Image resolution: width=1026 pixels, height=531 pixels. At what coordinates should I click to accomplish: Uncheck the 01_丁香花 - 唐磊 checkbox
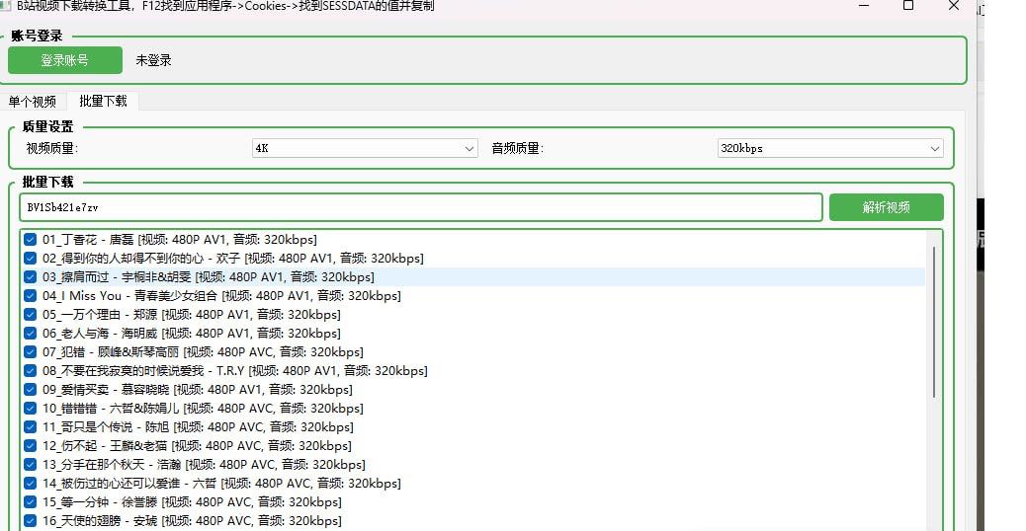(31, 240)
